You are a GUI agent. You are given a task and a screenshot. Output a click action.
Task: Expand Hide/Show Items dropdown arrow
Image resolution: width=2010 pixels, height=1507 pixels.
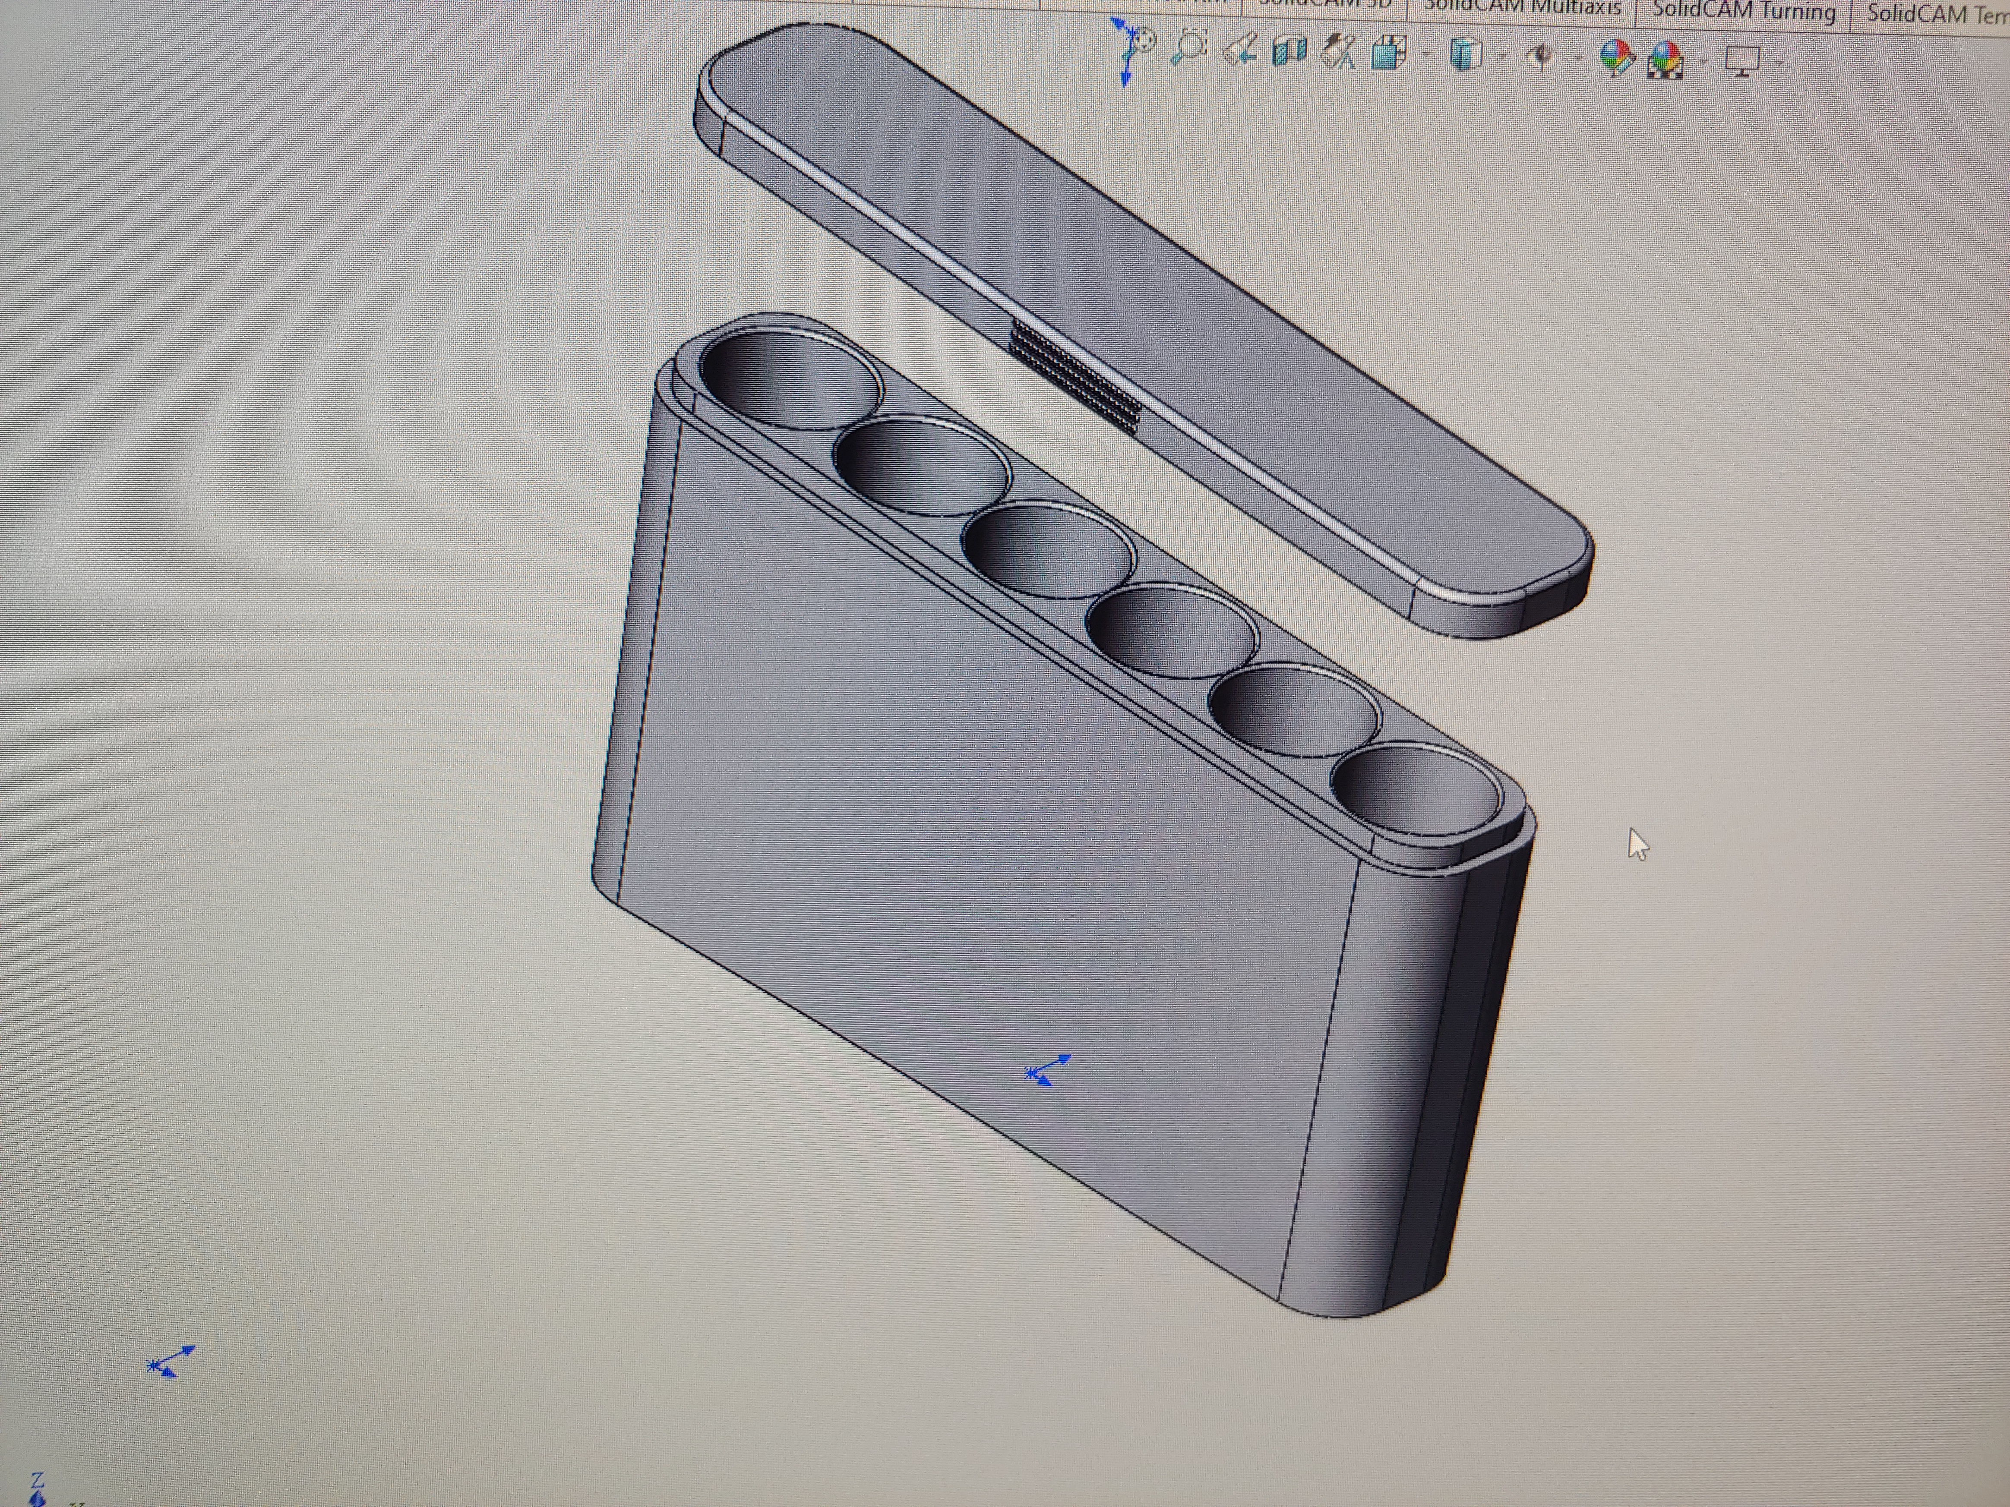tap(1578, 59)
